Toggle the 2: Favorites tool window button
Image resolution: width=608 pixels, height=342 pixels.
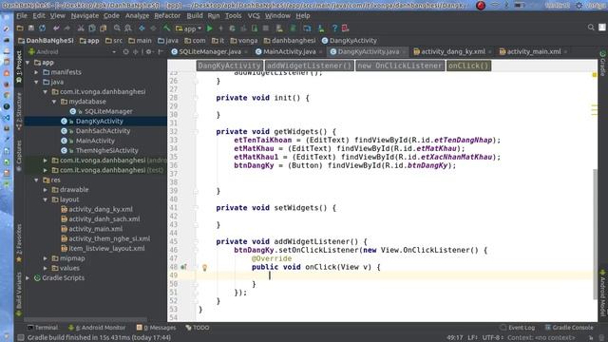coord(19,243)
